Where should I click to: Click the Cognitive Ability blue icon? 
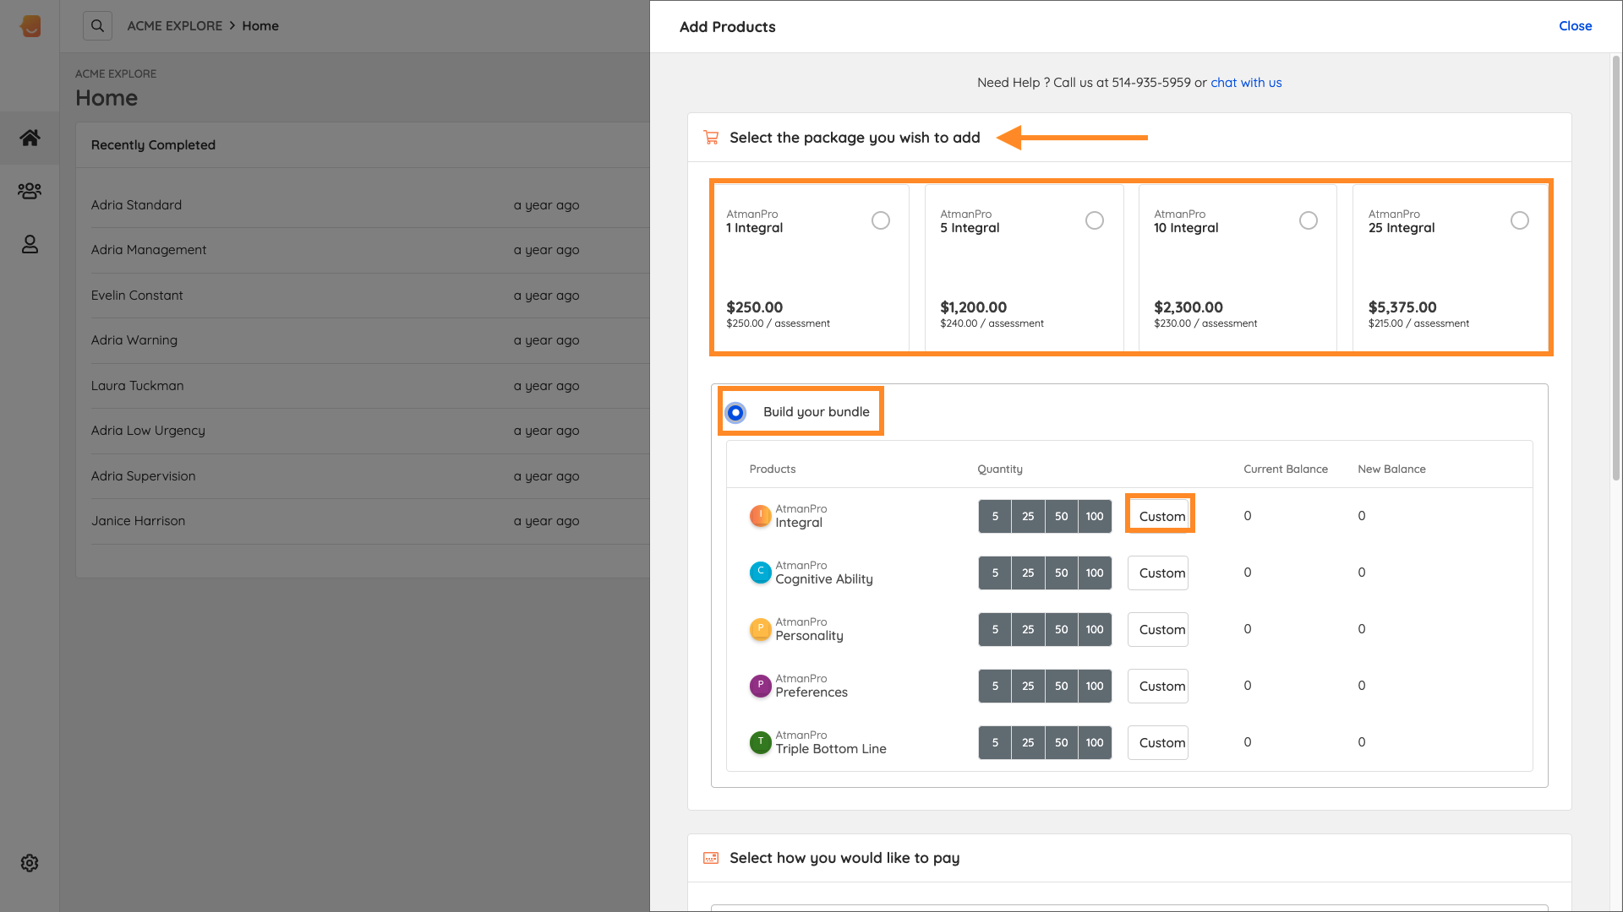click(x=761, y=572)
